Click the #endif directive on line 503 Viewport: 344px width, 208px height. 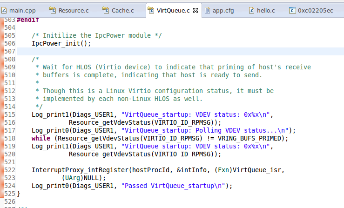28,20
